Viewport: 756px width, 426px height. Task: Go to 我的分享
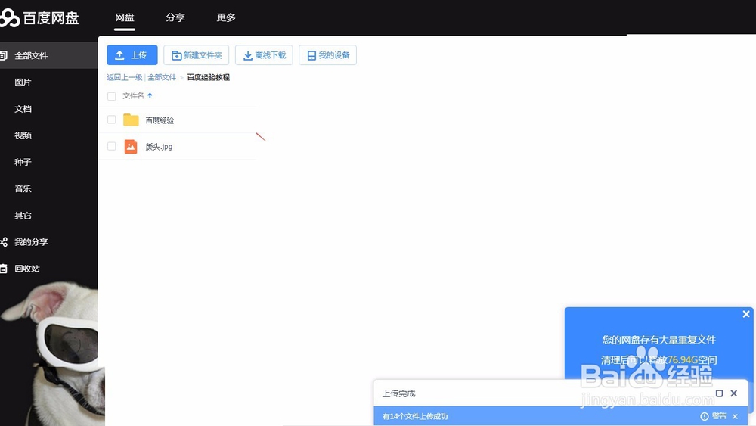click(31, 241)
